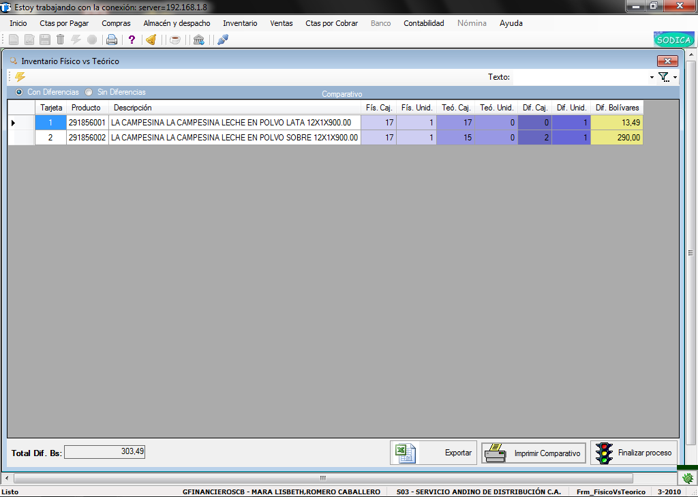Click the coffee cup toolbar icon
Viewport: 698px width, 497px height.
pos(175,40)
